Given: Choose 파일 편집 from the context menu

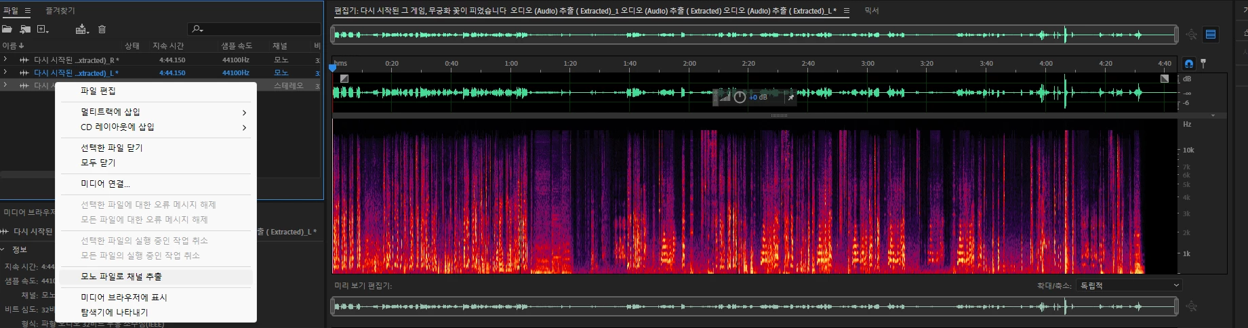Looking at the screenshot, I should [156, 91].
